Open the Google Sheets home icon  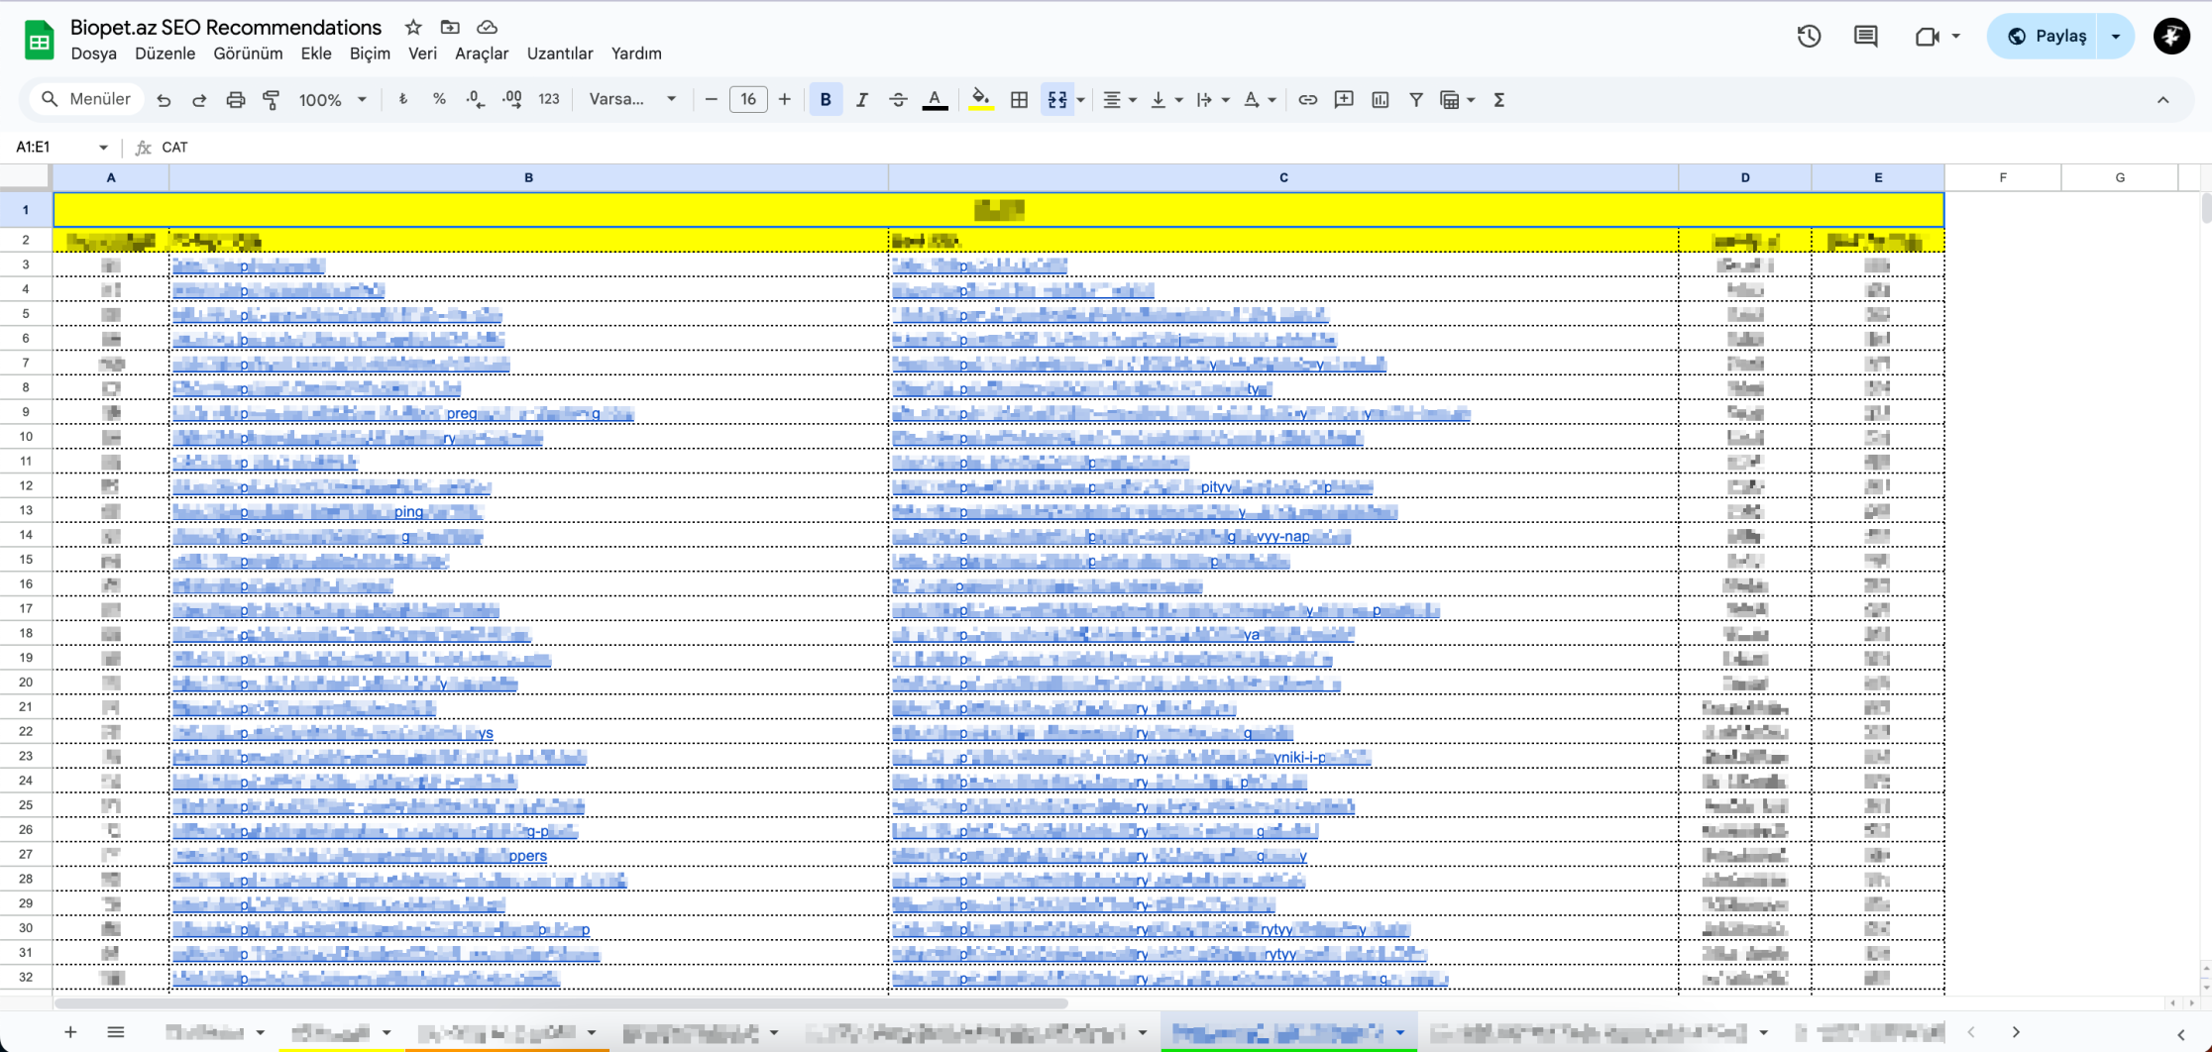point(39,41)
